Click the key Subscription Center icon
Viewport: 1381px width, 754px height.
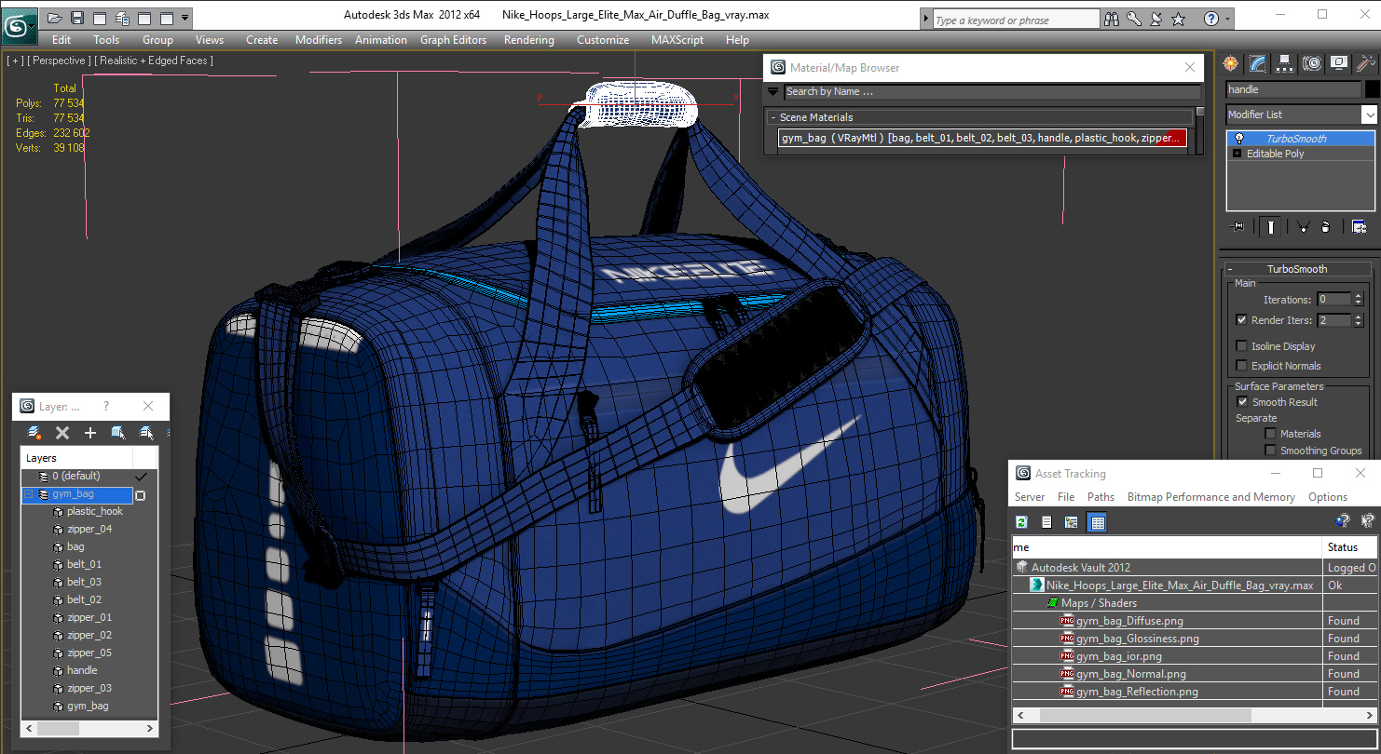(1133, 19)
